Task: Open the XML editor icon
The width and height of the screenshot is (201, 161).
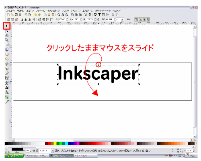Action: coord(103,15)
